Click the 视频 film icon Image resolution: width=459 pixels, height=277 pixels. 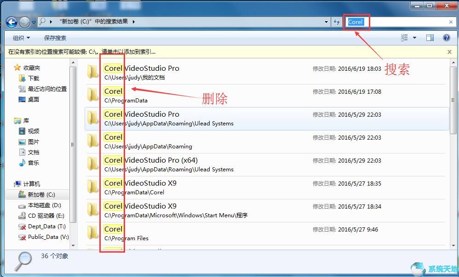tap(22, 131)
